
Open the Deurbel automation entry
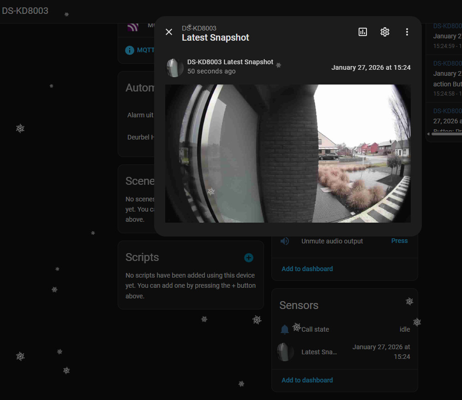141,137
